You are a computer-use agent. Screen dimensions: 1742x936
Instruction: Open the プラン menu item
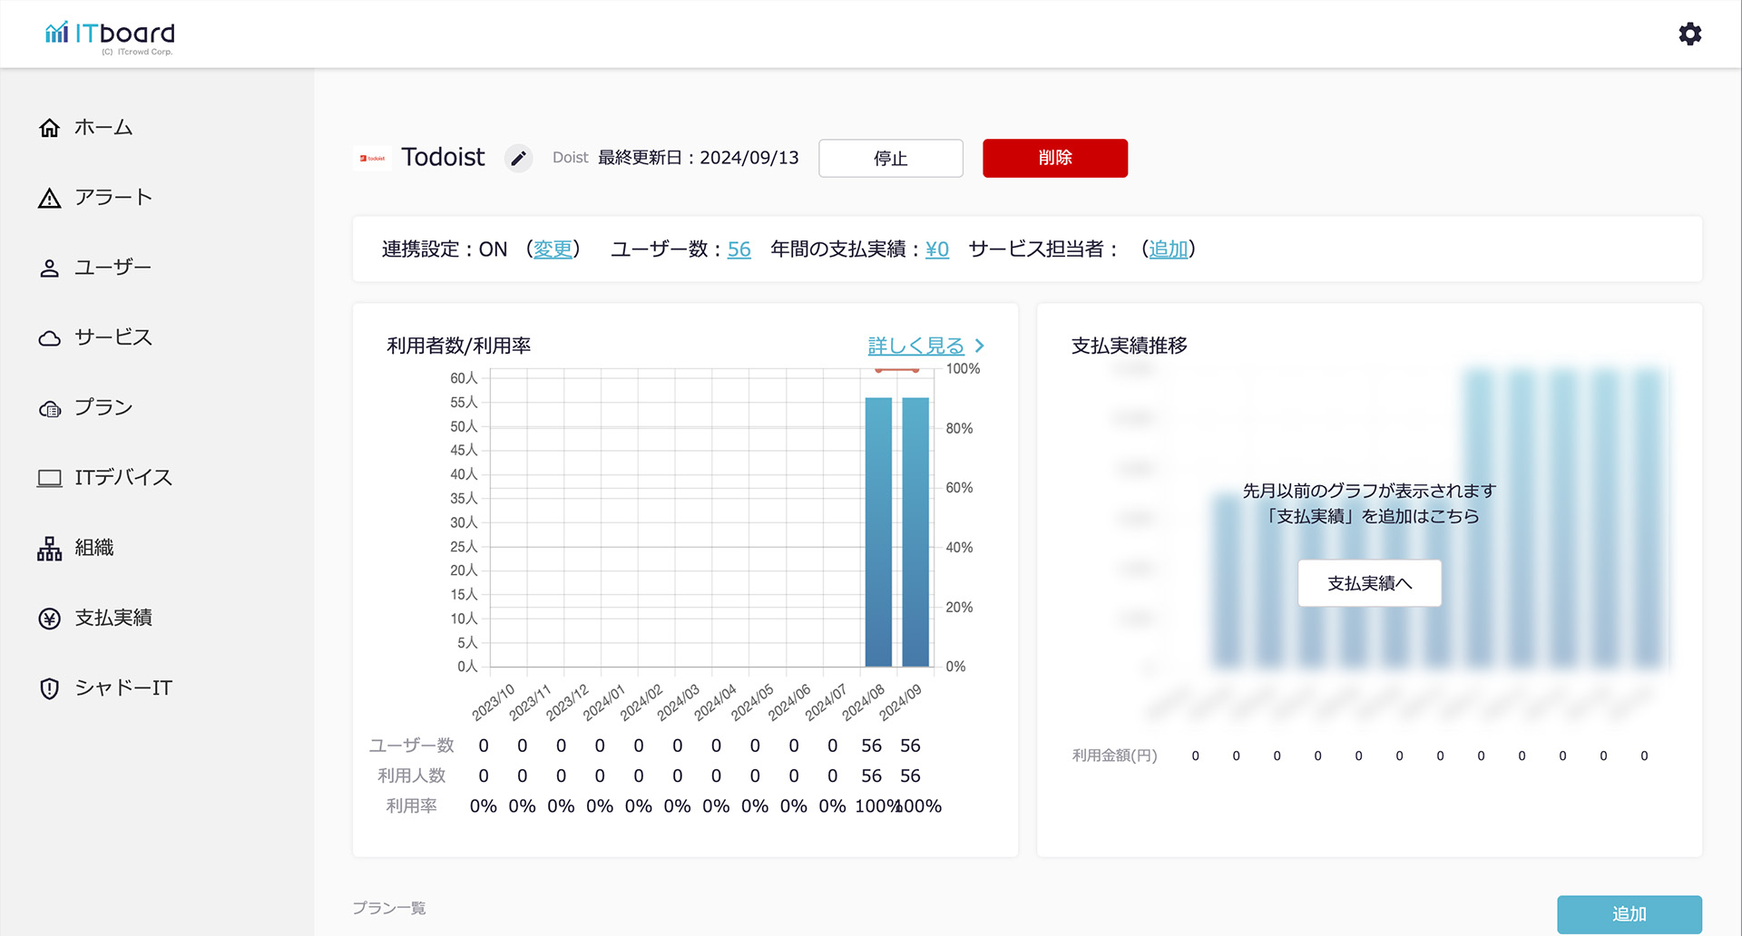(103, 408)
